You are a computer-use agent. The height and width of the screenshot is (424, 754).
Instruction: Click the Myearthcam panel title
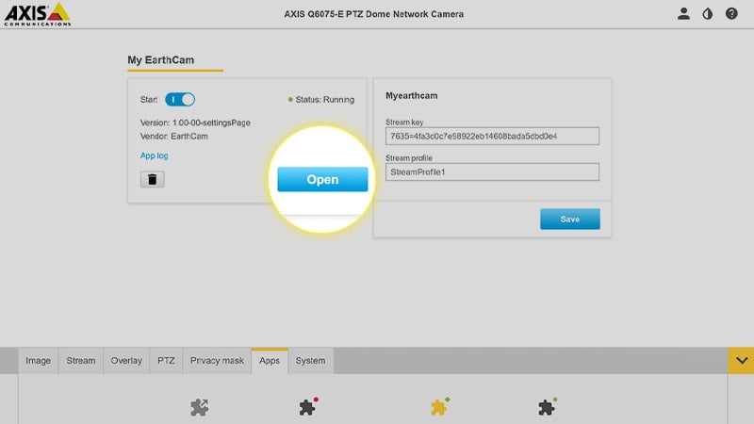pyautogui.click(x=412, y=96)
